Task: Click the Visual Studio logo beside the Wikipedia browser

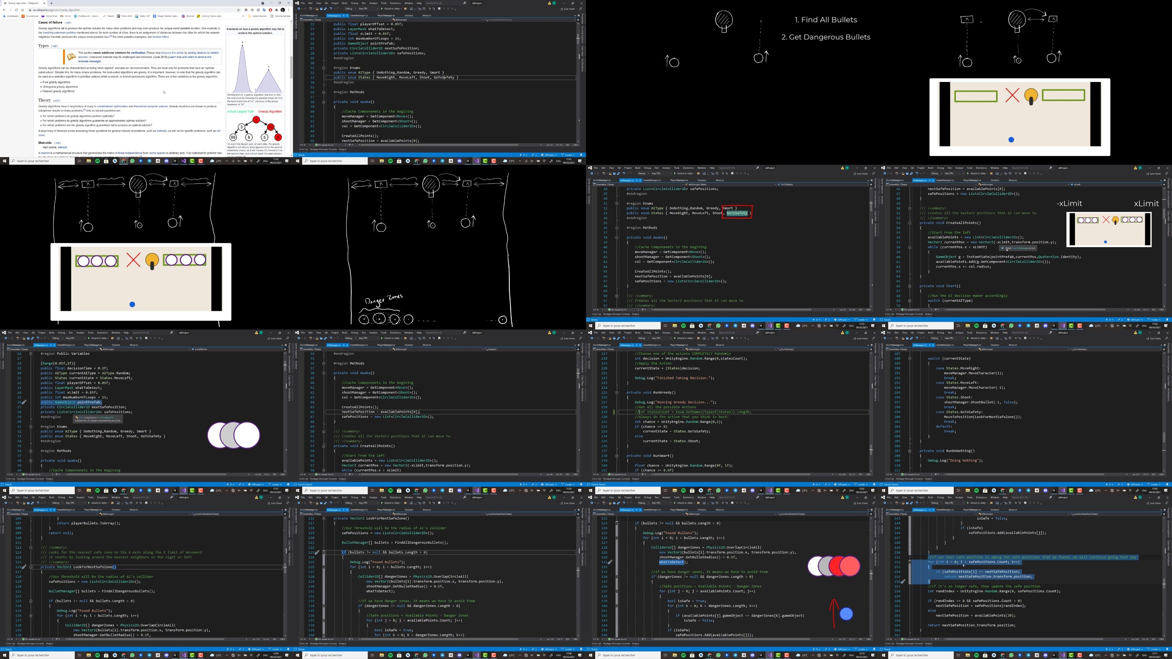Action: coord(297,3)
